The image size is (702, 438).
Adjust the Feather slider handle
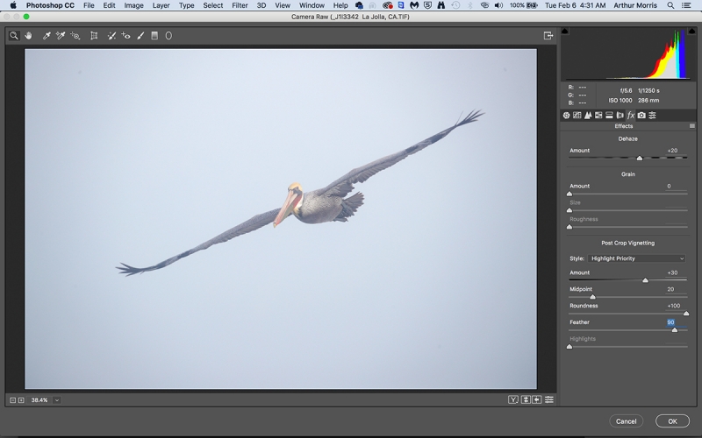(x=675, y=330)
